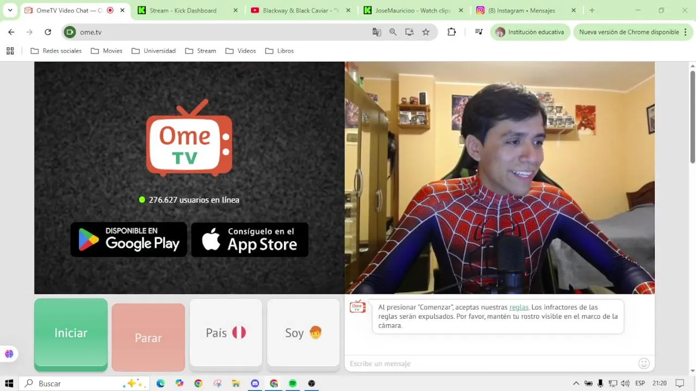The width and height of the screenshot is (696, 391).
Task: Switch to the Stream - Kick Dashboard tab
Action: 183,10
